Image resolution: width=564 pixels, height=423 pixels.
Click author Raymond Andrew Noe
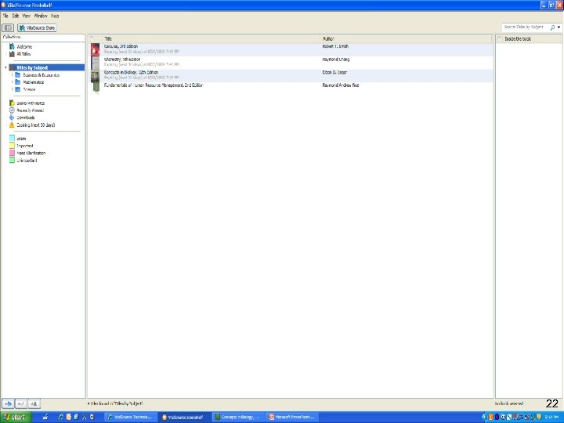[341, 85]
